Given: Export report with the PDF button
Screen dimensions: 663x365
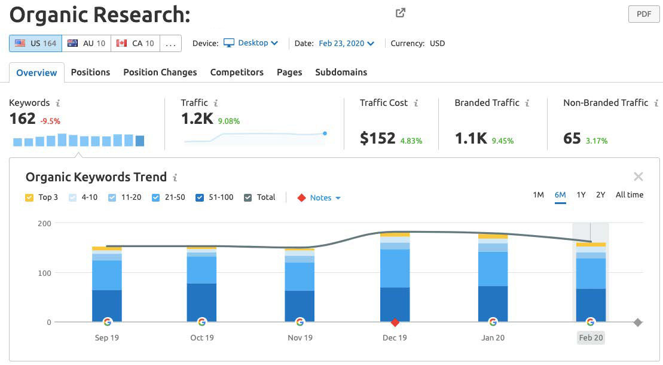Looking at the screenshot, I should (643, 14).
